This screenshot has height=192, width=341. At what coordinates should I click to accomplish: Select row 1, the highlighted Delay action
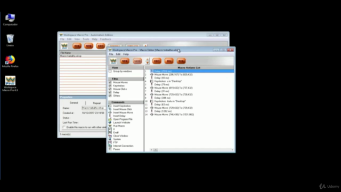tap(189, 71)
